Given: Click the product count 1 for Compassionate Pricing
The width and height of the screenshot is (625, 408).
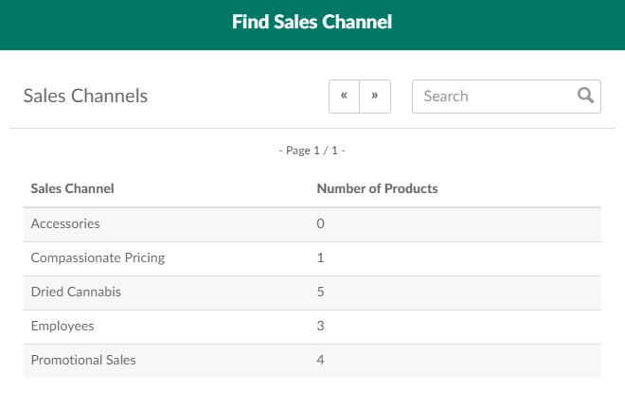Looking at the screenshot, I should (x=321, y=258).
